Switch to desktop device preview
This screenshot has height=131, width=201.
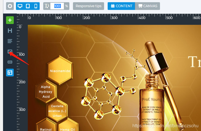(x=20, y=6)
